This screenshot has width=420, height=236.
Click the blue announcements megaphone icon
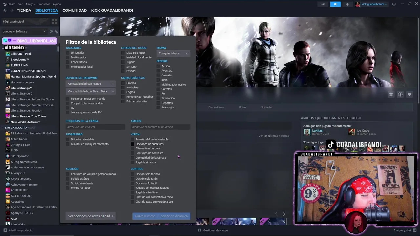[x=335, y=4]
